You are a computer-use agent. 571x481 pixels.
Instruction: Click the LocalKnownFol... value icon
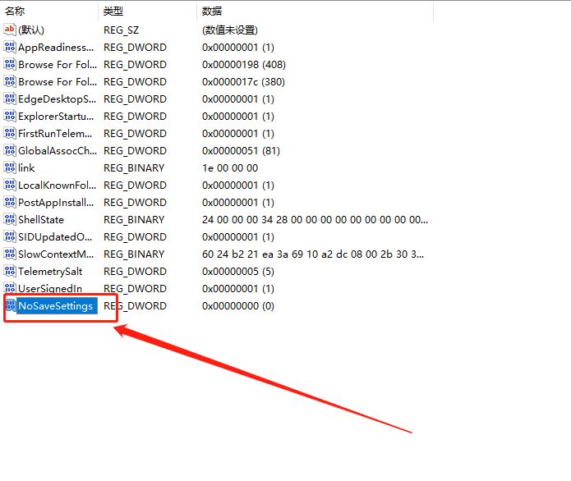click(x=10, y=185)
